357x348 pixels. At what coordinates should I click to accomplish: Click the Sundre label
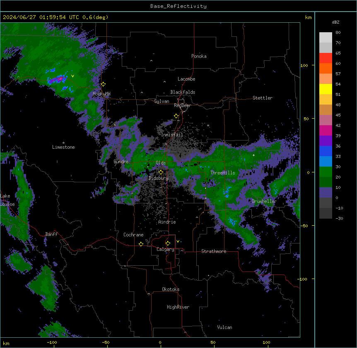121,162
